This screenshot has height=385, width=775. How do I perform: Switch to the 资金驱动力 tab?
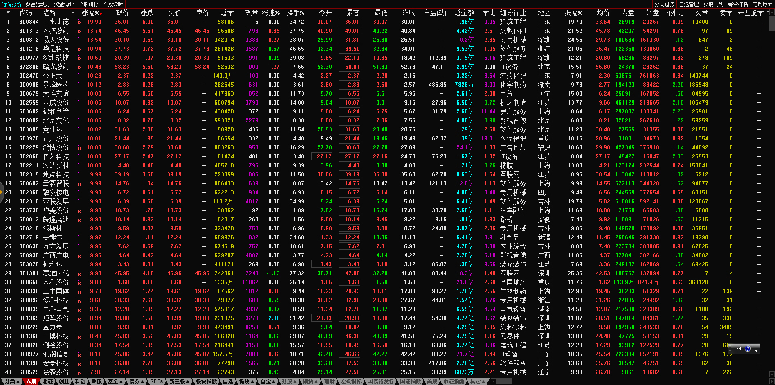click(x=38, y=4)
